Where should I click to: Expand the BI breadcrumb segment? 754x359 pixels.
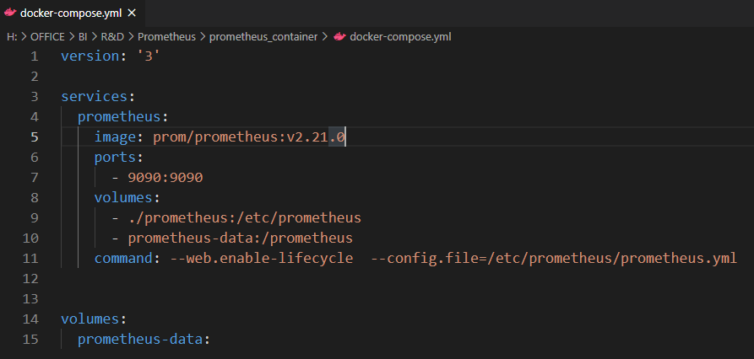(x=84, y=37)
